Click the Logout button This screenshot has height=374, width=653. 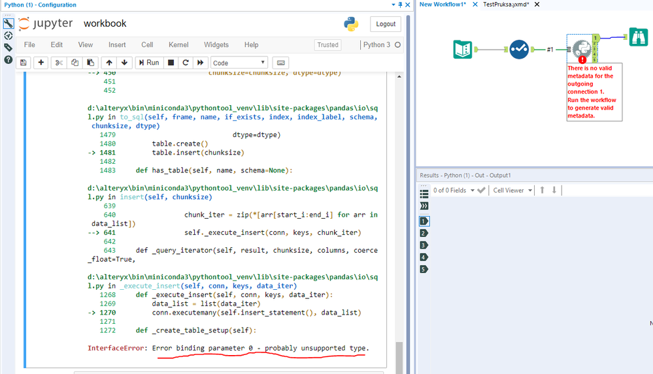[385, 24]
